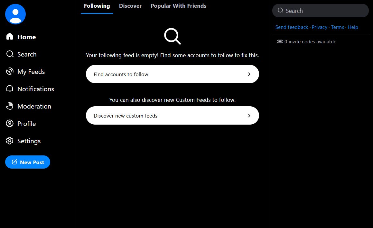Click the Notifications bell icon
The height and width of the screenshot is (228, 373).
(x=10, y=89)
